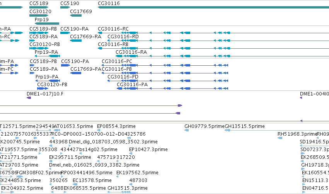Viewport: 329px width, 194px height.
Task: Select protein CG30116-PA
Action: pyautogui.click(x=172, y=88)
